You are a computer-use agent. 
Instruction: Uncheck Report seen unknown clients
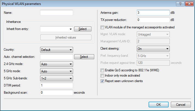click(x=102, y=81)
